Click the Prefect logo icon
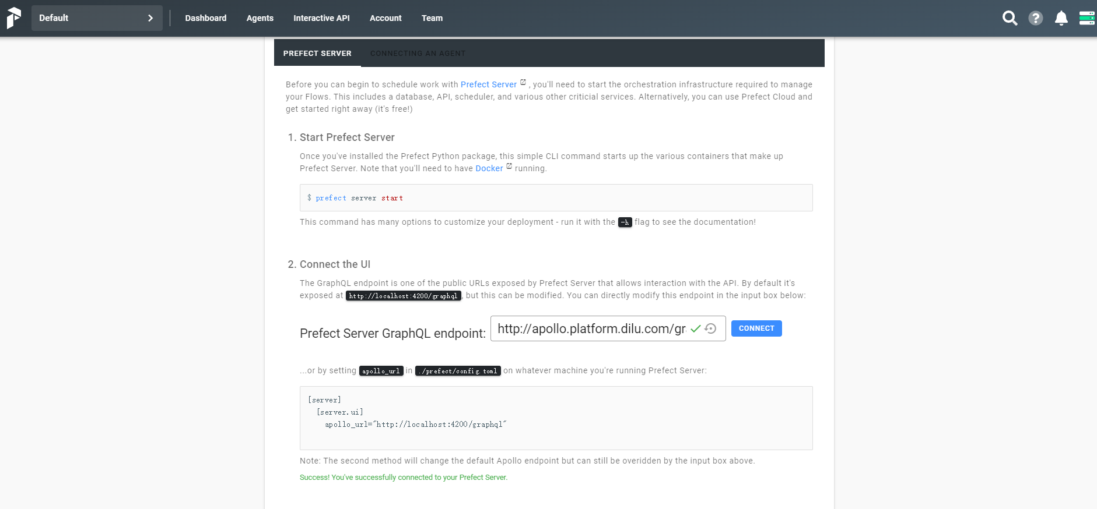Screen dimensions: 1097x509 tap(13, 18)
